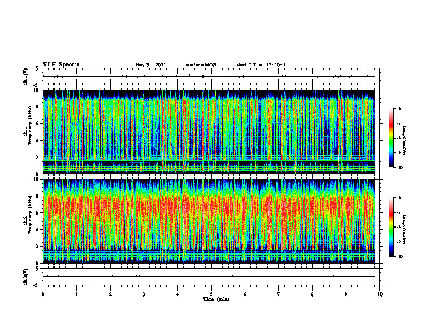Viewport: 428px width, 330px height.
Task: Click the ch.2 spectrogram plot area
Action: [x=209, y=221]
